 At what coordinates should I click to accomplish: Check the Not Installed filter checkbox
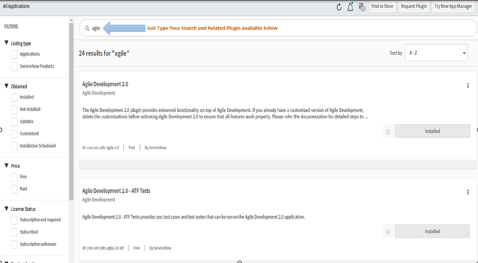point(14,109)
